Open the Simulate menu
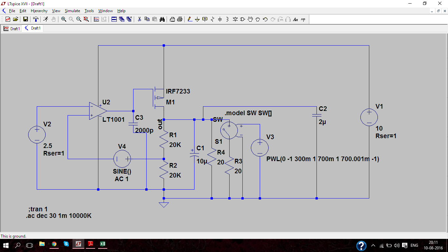This screenshot has width=448, height=252. pyautogui.click(x=72, y=11)
